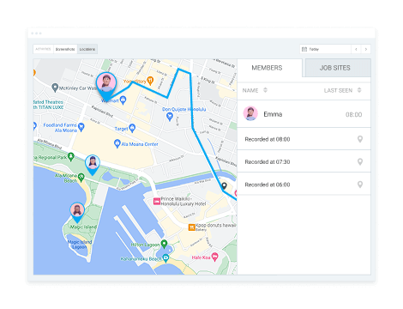Select the Recorded at 08:00 entry
Image resolution: width=403 pixels, height=309 pixels.
coord(304,139)
